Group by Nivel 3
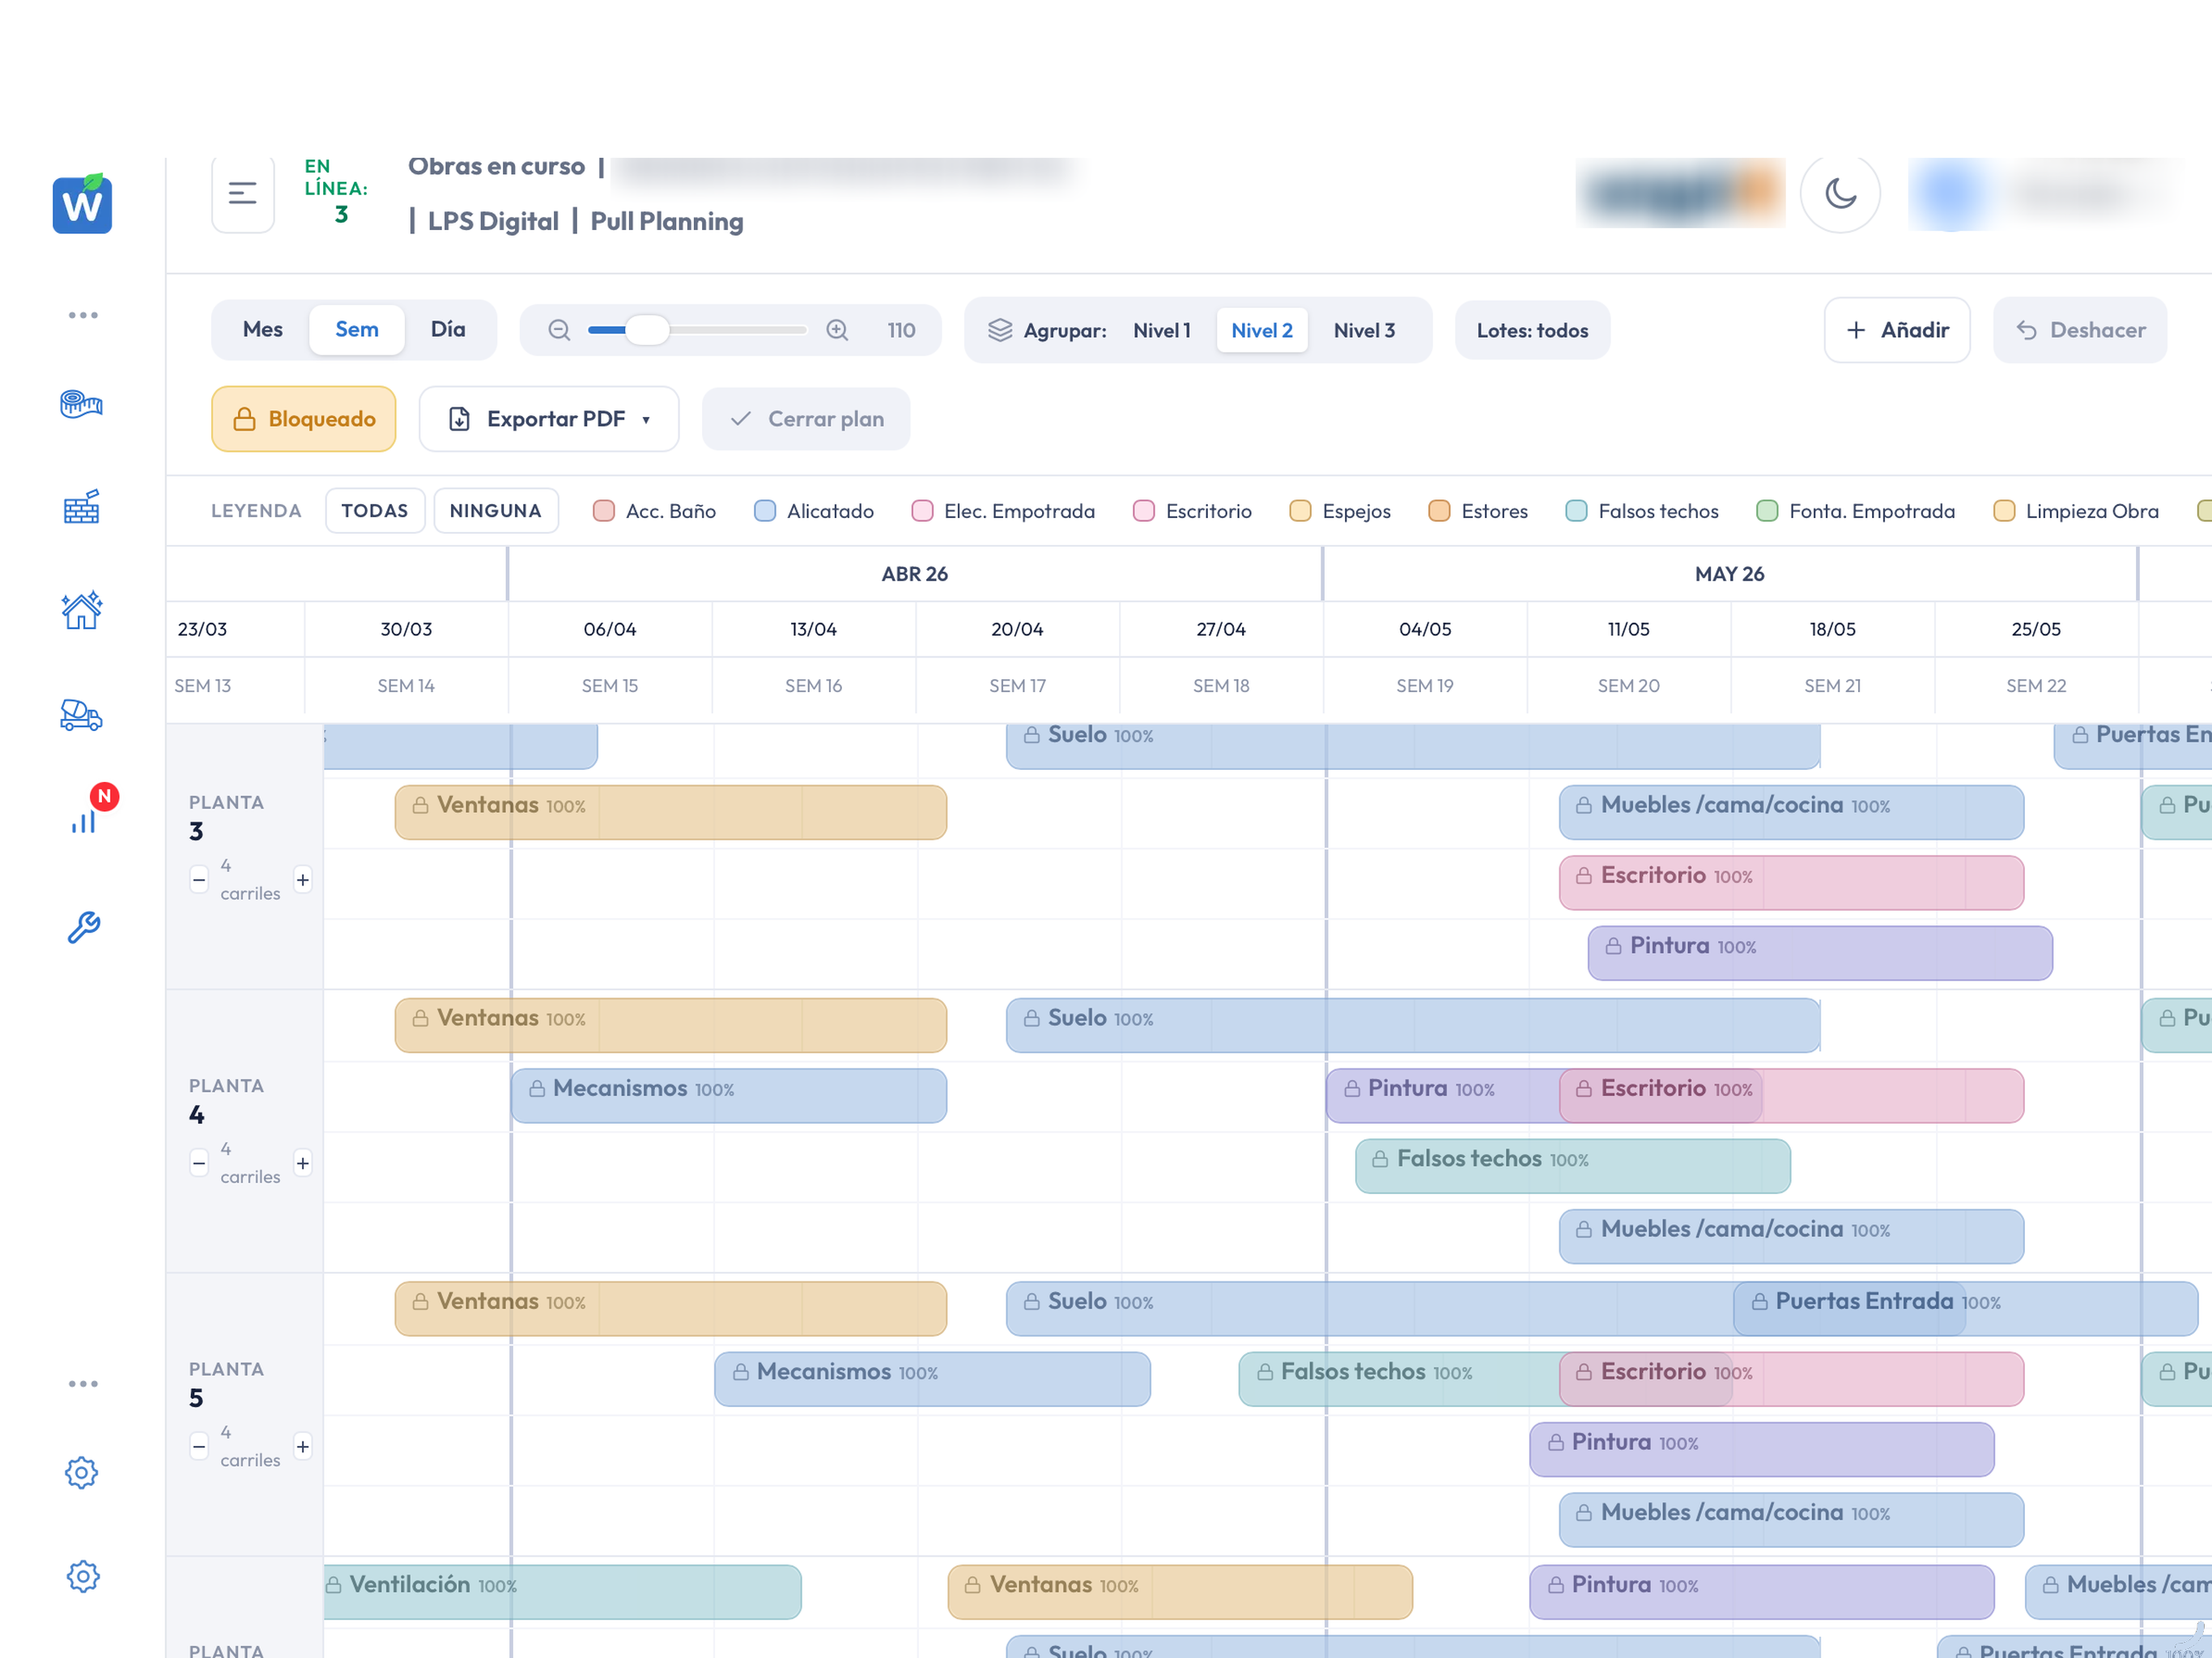2212x1658 pixels. click(1364, 330)
